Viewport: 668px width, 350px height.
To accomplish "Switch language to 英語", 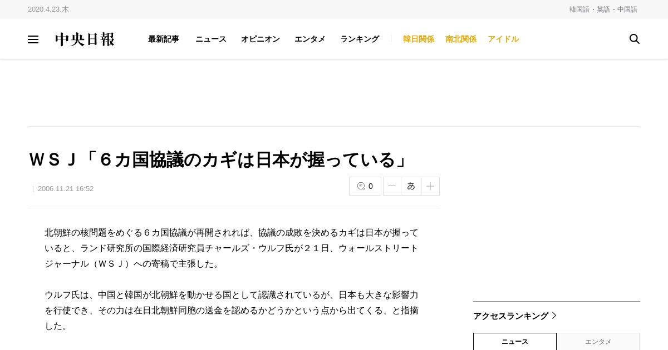I will (x=603, y=9).
